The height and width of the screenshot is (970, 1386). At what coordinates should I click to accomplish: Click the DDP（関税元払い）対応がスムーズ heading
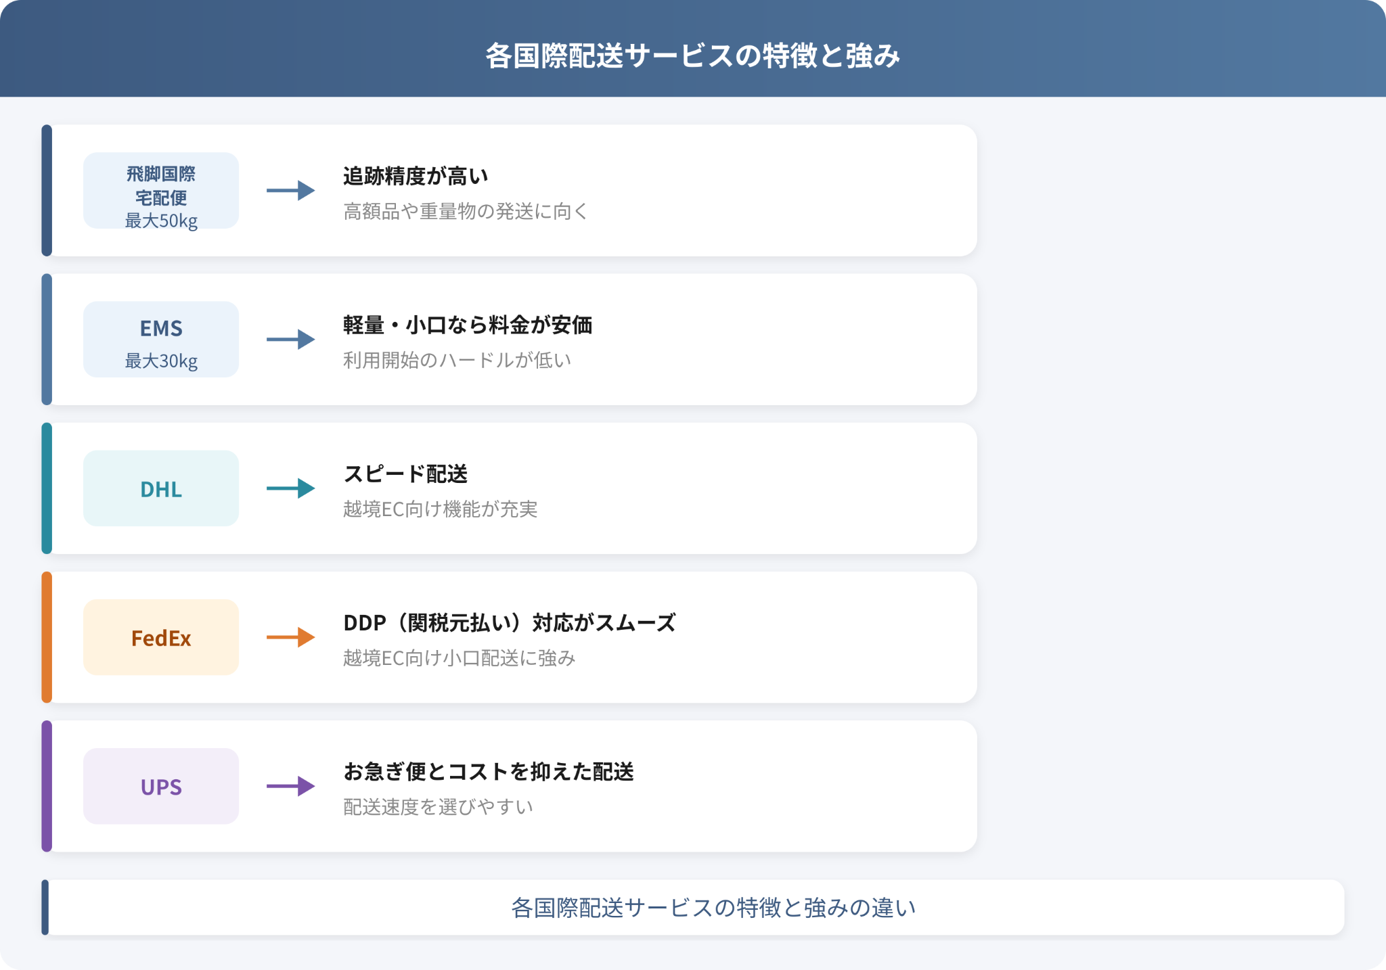(x=510, y=622)
